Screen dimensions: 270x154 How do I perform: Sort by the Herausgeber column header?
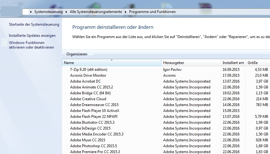191,63
